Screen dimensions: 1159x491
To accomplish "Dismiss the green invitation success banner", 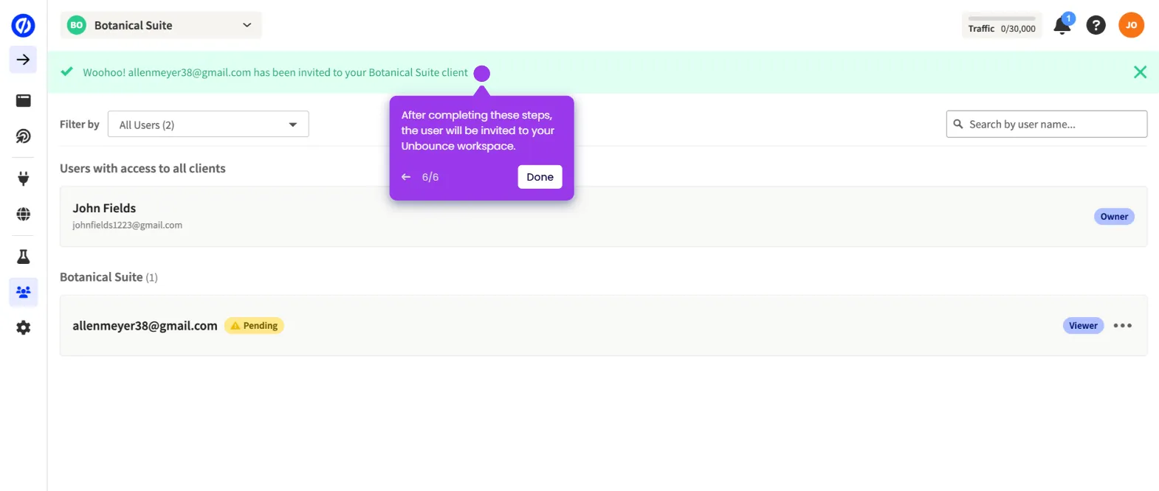I will [x=1140, y=72].
